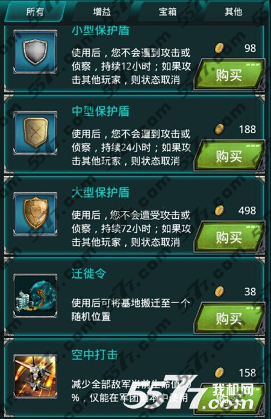Select the 中型保护盾 title text
This screenshot has height=419, width=271.
click(x=101, y=111)
